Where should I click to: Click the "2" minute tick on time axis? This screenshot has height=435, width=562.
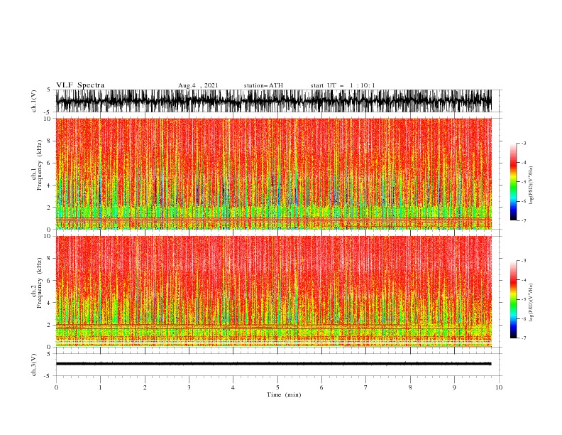tap(145, 387)
